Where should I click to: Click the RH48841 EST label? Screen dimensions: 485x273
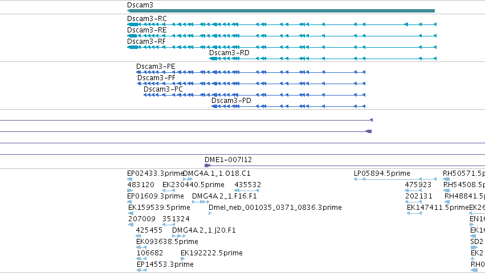click(x=464, y=196)
